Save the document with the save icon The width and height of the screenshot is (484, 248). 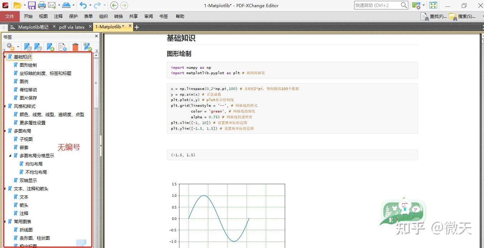pos(32,5)
